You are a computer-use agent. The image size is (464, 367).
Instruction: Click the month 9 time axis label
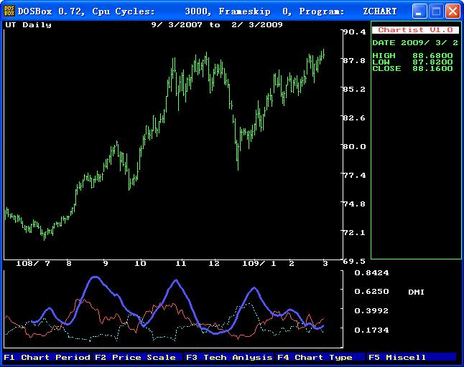(106, 263)
